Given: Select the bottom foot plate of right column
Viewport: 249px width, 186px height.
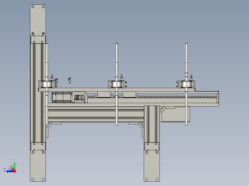Looking at the screenshot, I should [x=152, y=165].
